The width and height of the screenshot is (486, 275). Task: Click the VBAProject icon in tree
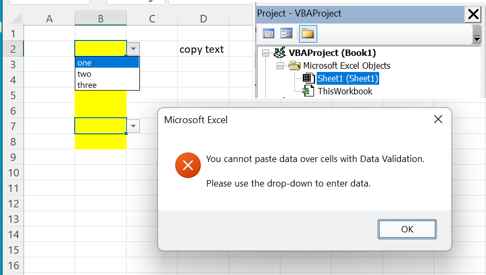click(279, 52)
